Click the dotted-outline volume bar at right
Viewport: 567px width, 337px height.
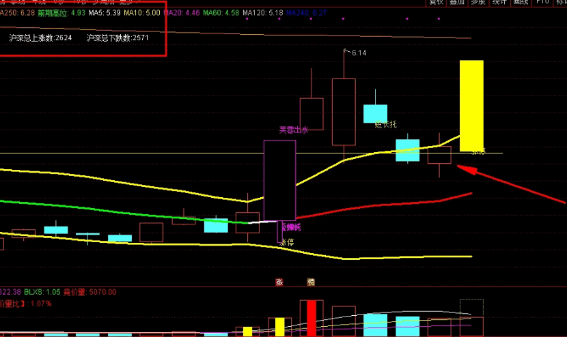(x=471, y=317)
